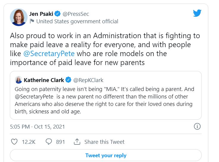Screen dimensions: 219x162
Task: Click Jen Psaki's verified badge
Action: click(x=58, y=14)
